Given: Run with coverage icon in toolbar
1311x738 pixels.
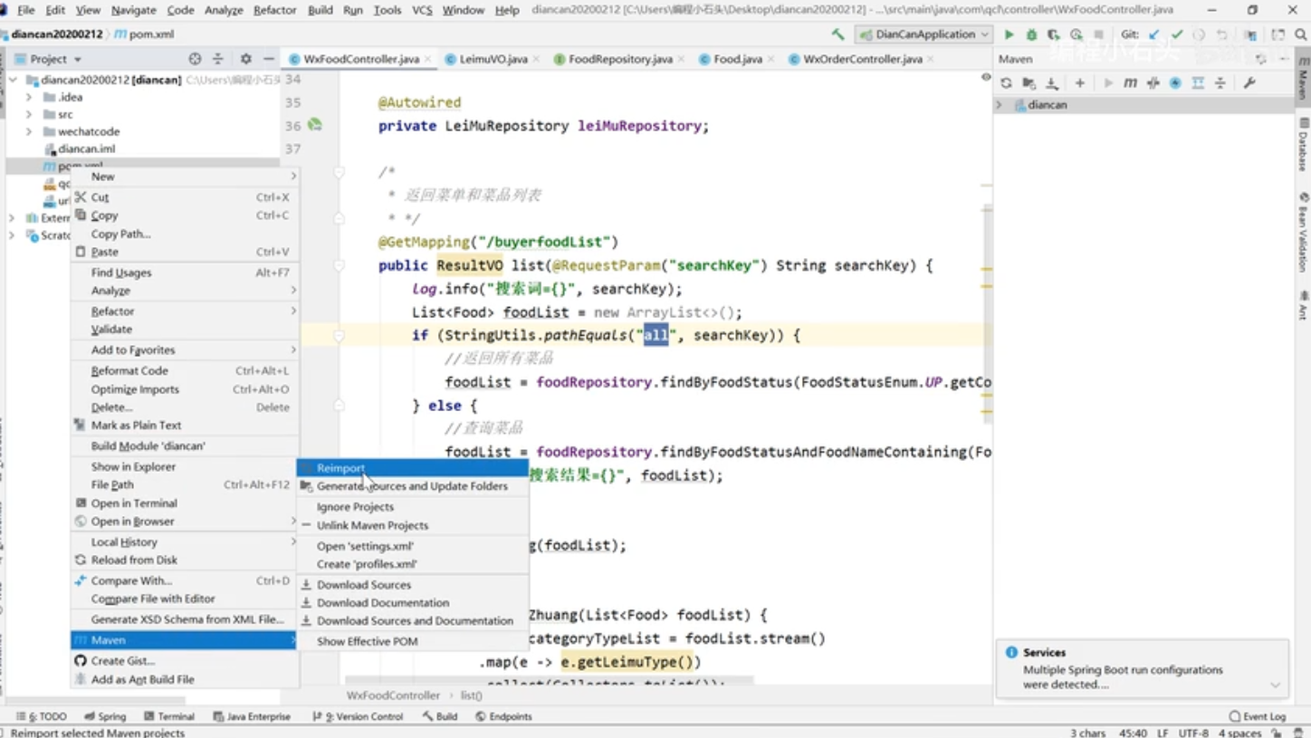Looking at the screenshot, I should [1053, 34].
